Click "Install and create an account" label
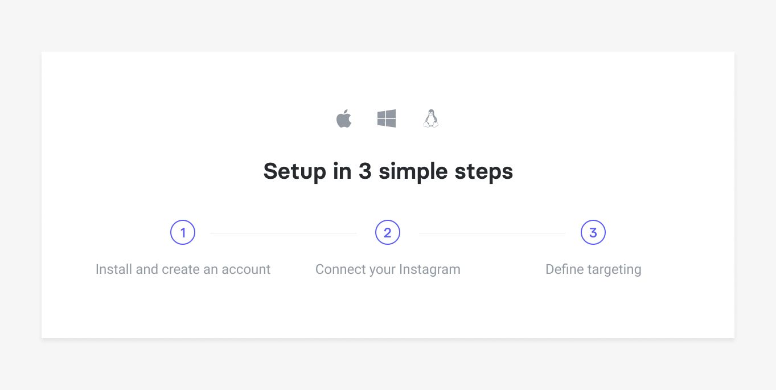776x390 pixels. tap(183, 269)
